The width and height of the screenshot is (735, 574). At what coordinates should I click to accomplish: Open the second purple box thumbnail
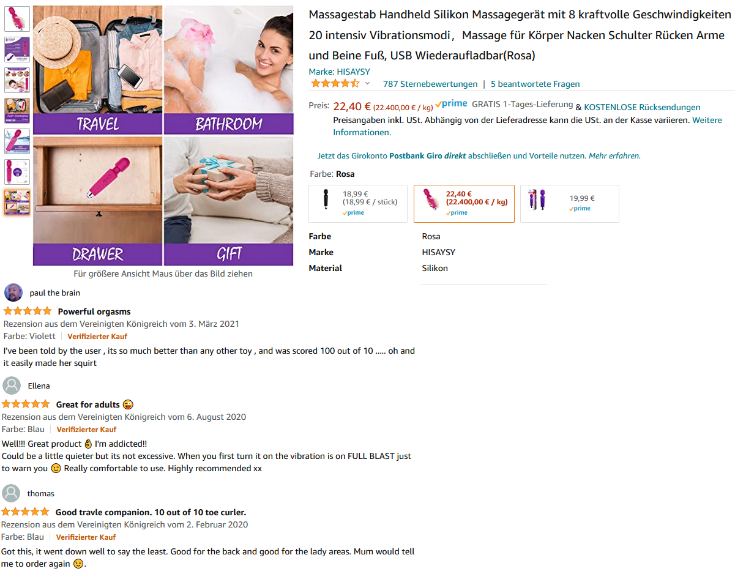[17, 50]
